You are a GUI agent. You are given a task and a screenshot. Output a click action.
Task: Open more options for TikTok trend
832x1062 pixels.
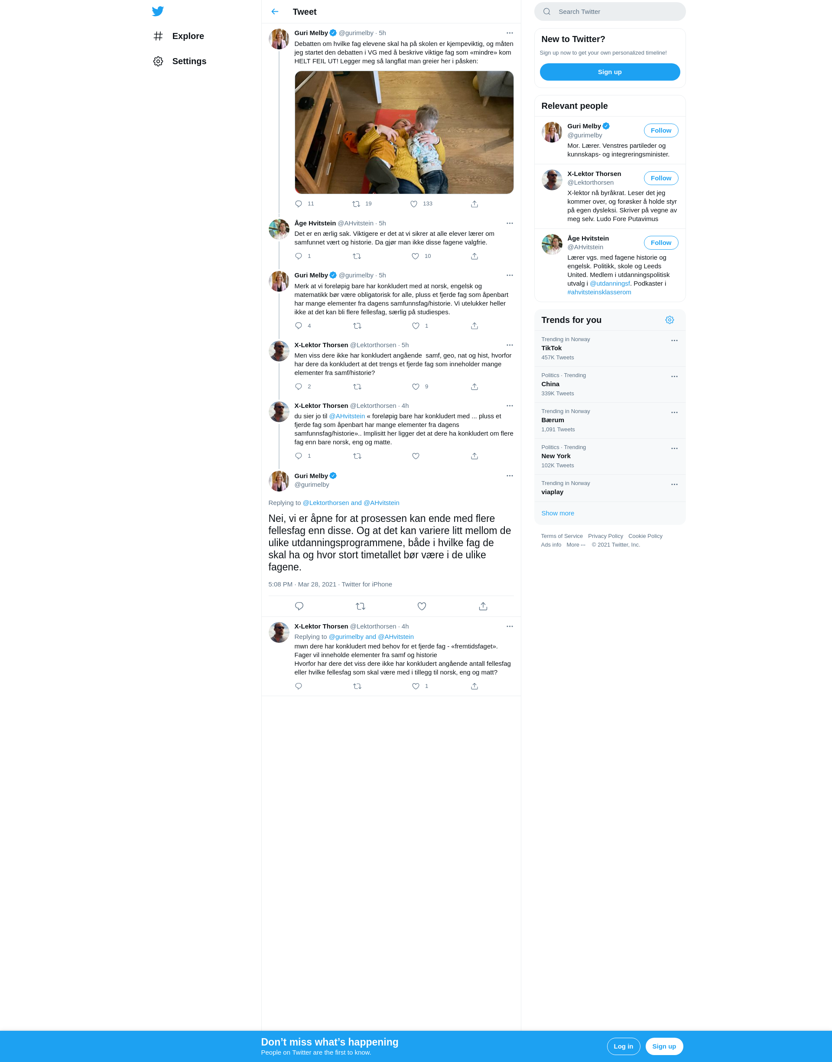click(x=674, y=341)
